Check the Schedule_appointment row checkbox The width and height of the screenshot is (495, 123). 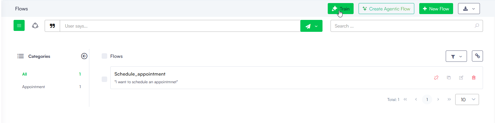(104, 79)
